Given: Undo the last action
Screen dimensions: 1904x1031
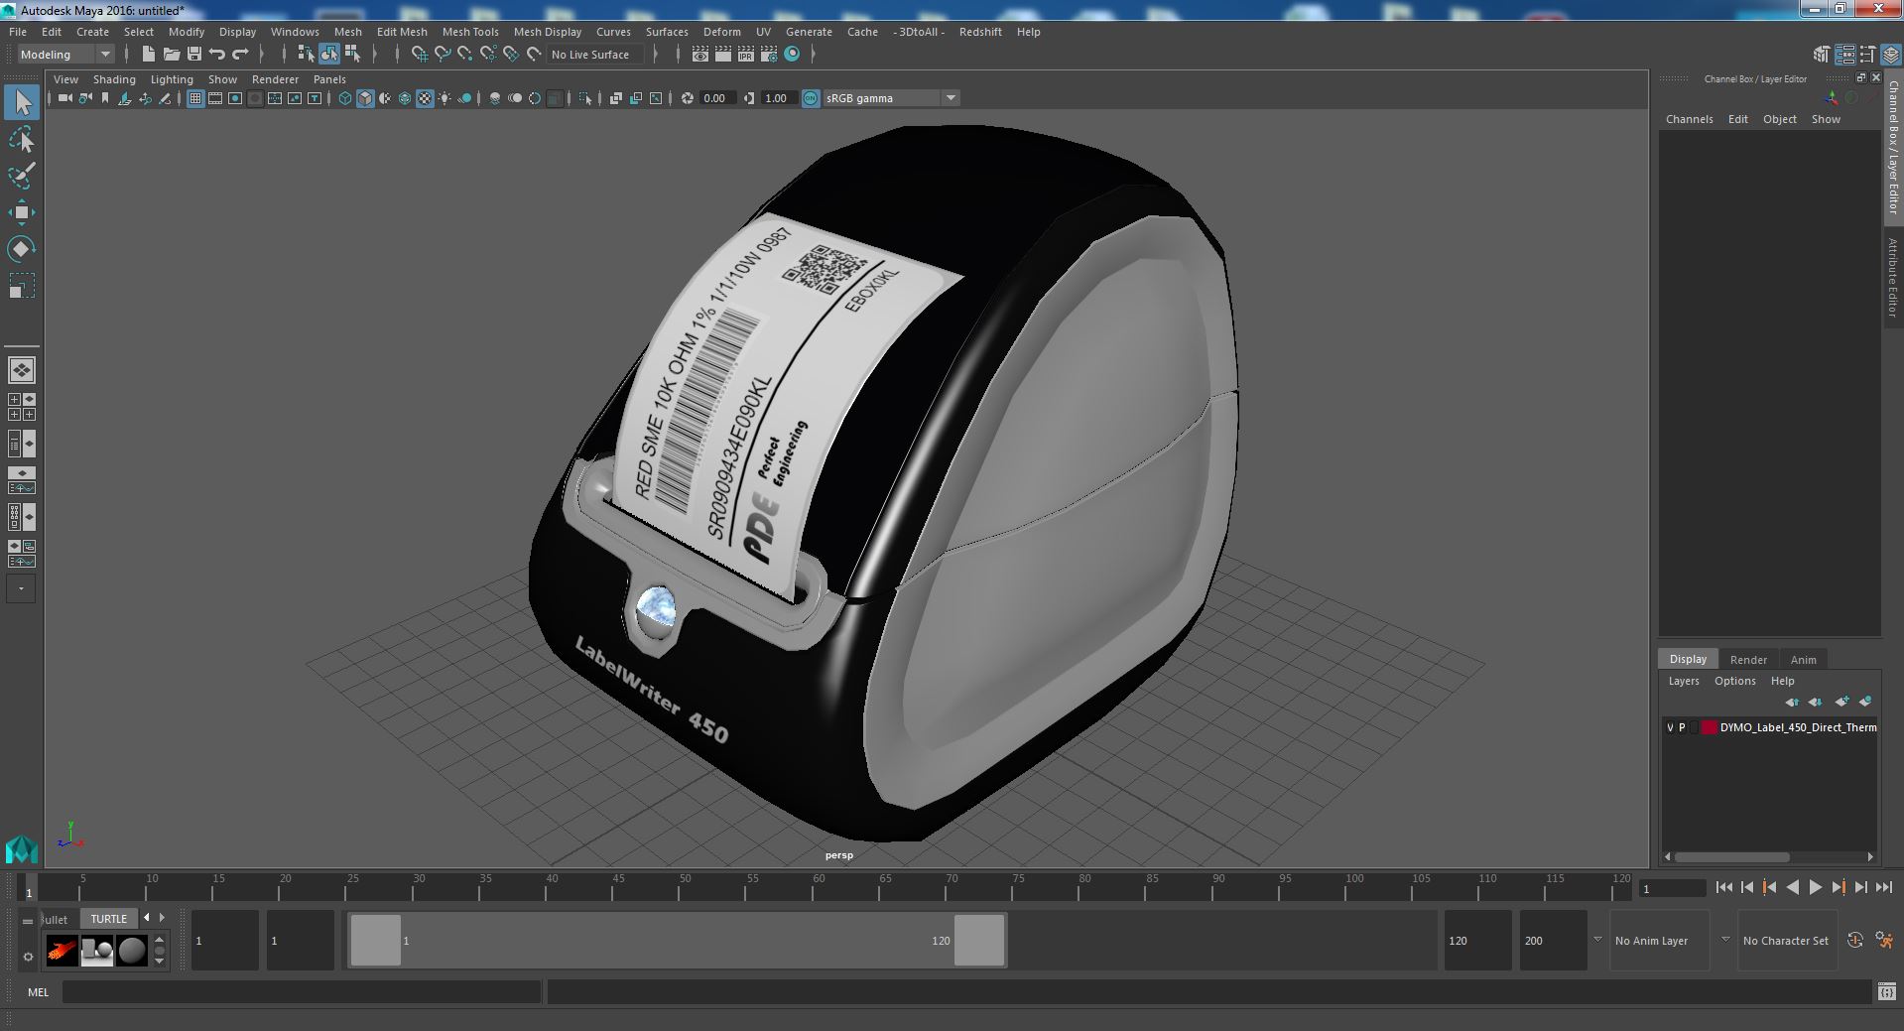Looking at the screenshot, I should point(217,55).
